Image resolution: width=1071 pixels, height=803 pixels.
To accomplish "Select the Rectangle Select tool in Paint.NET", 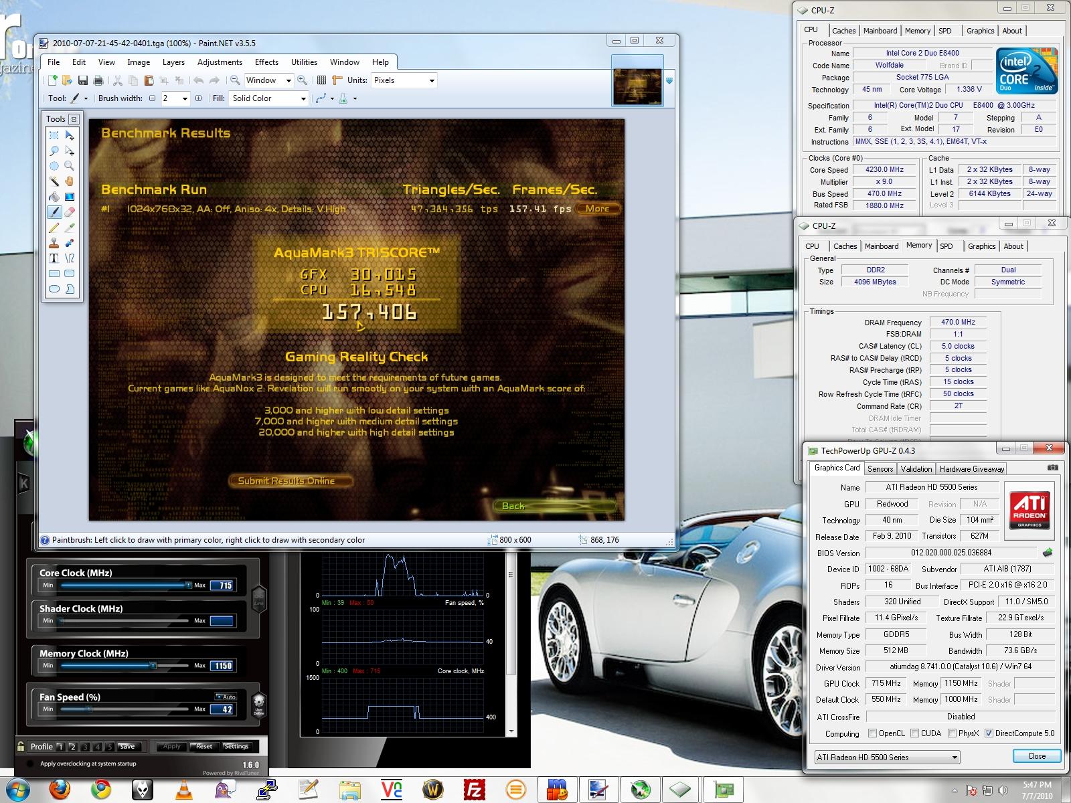I will click(x=54, y=135).
